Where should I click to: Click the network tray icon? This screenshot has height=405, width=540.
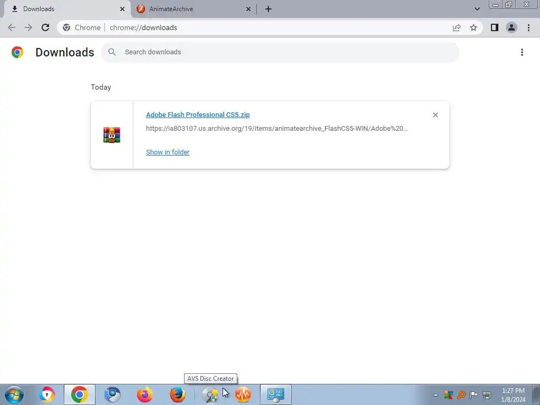[487, 394]
